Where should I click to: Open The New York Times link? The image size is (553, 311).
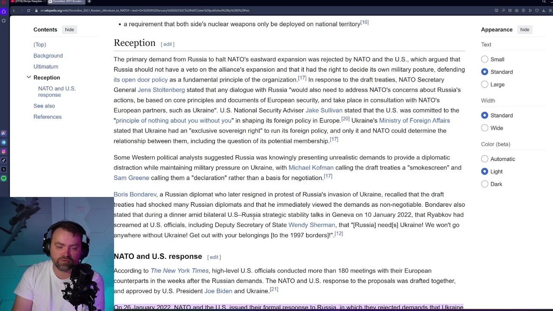coord(179,271)
